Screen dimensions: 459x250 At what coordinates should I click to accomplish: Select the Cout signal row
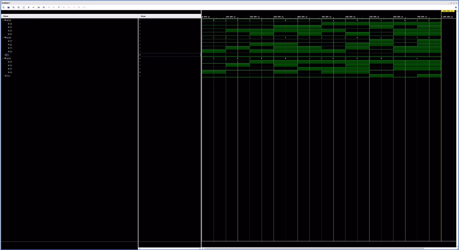pyautogui.click(x=69, y=76)
